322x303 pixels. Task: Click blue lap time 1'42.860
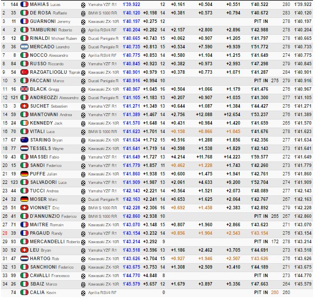click(132, 216)
